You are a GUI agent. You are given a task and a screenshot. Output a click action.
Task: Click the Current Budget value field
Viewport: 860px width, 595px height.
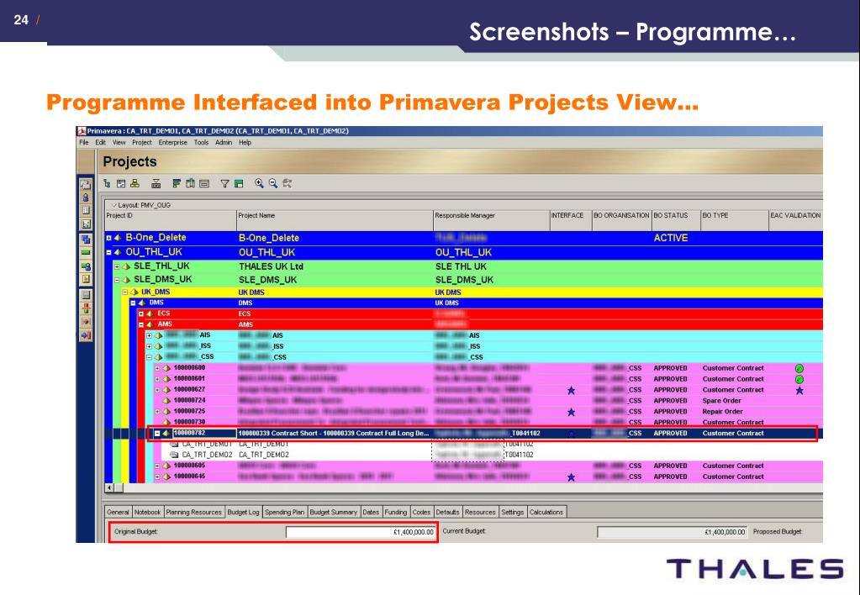point(672,532)
